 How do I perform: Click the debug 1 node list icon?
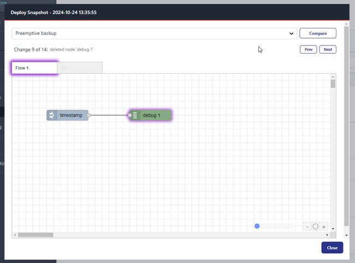click(135, 115)
